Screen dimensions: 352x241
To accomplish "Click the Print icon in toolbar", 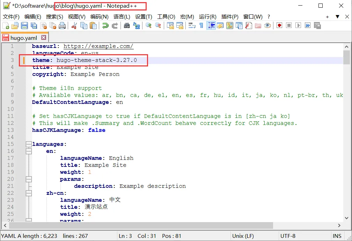I will (x=62, y=26).
